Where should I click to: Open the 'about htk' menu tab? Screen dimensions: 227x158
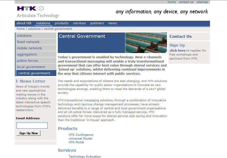click(24, 23)
